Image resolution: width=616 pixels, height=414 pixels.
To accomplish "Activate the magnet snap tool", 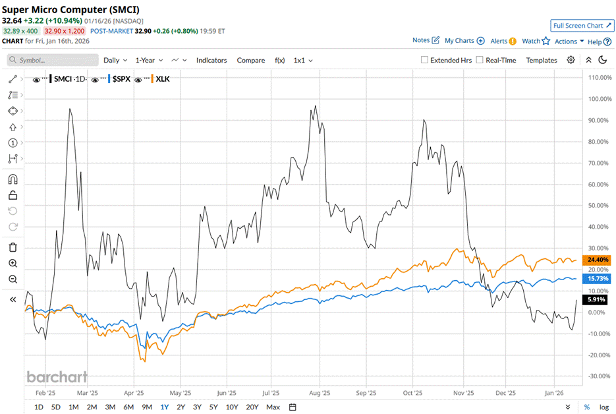I will [x=13, y=179].
